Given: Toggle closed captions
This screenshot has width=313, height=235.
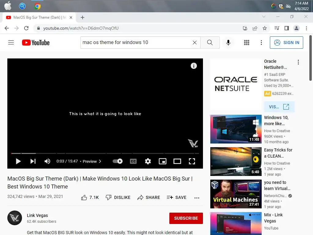Looking at the screenshot, I should tap(133, 161).
